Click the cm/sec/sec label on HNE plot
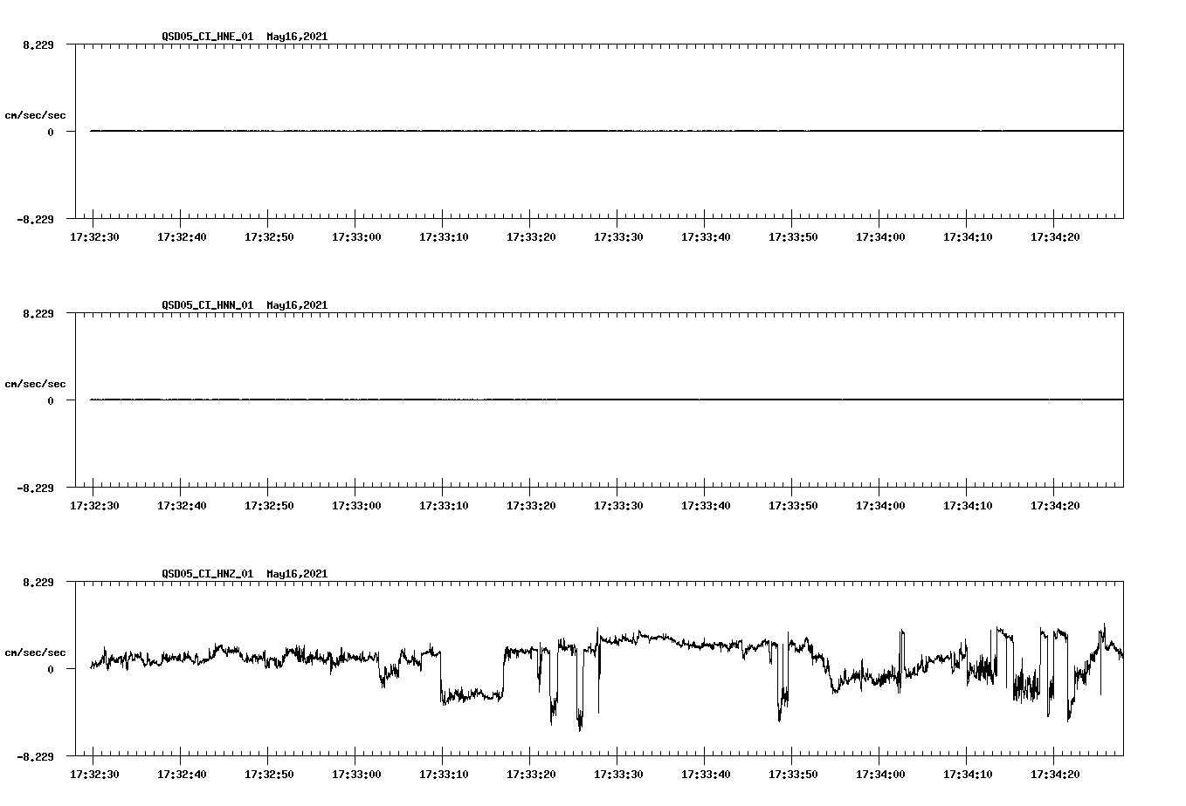 35,114
